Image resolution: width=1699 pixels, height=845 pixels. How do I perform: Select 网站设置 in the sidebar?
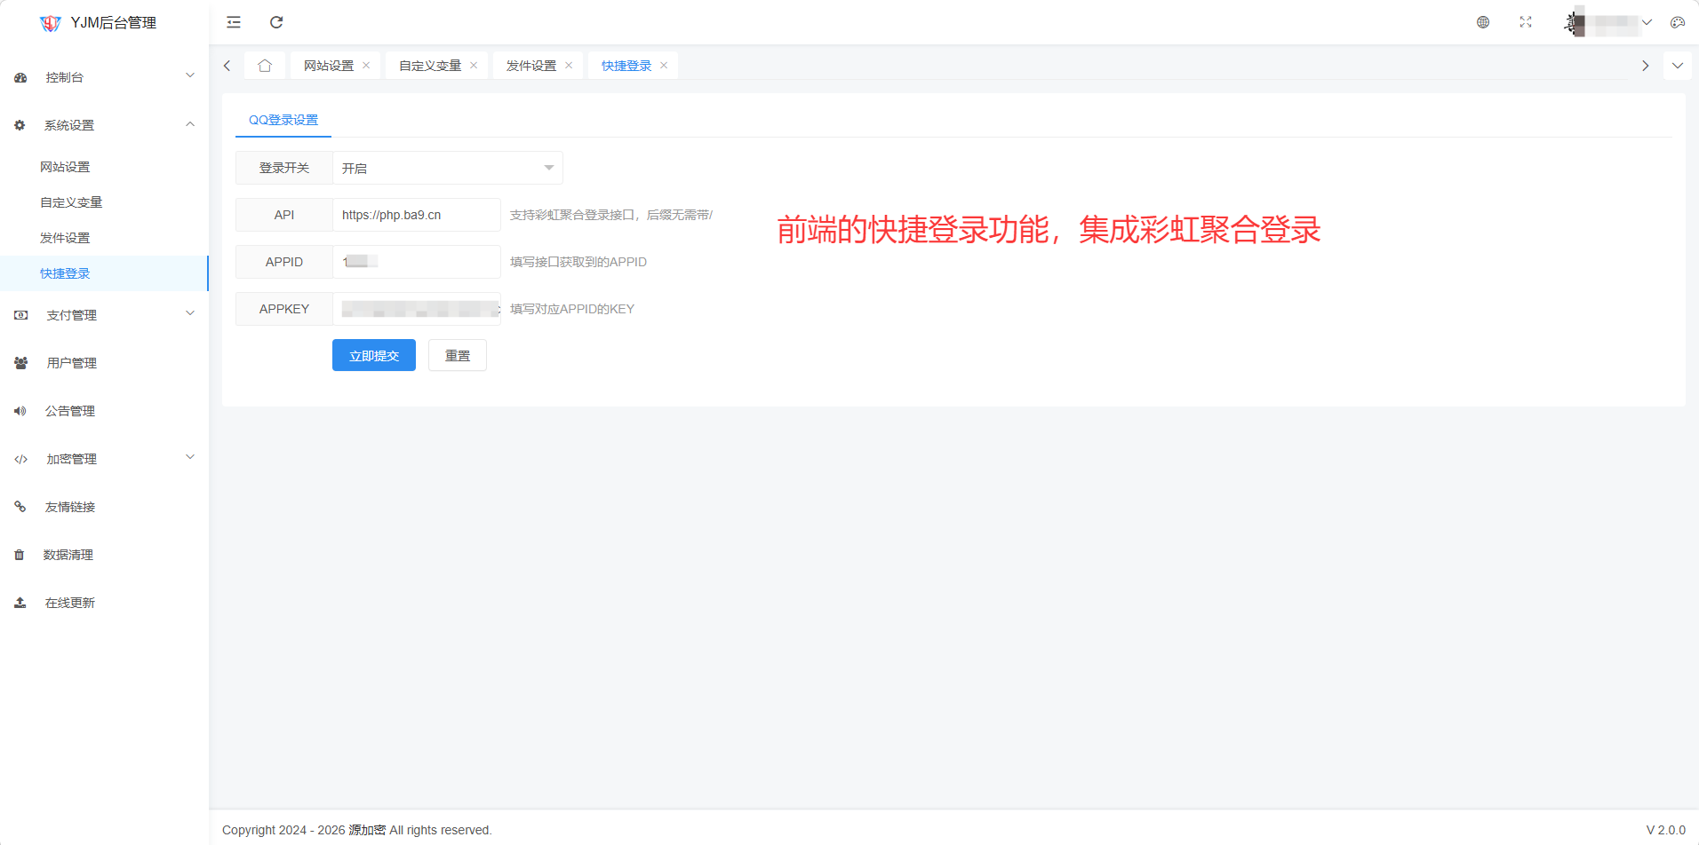[x=65, y=167]
